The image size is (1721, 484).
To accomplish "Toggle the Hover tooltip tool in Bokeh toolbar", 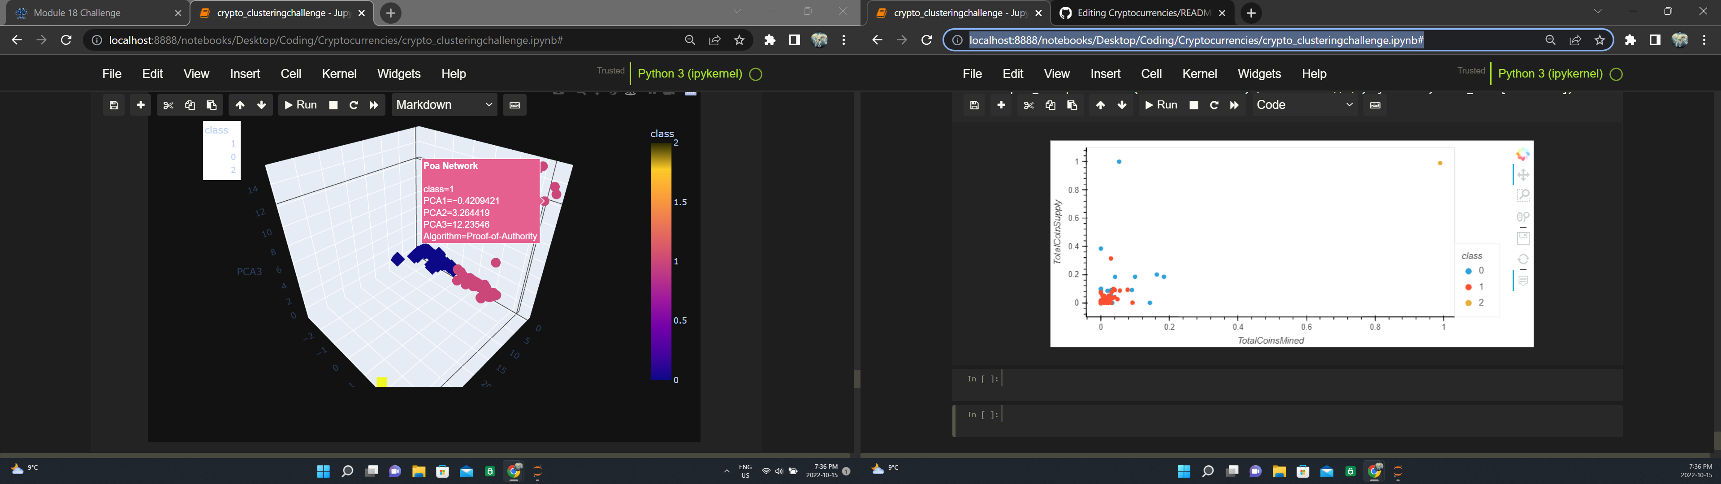I will 1522,281.
